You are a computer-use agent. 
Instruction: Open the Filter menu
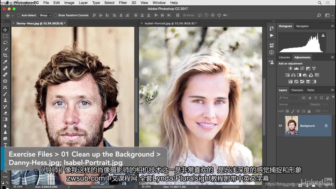123,3
